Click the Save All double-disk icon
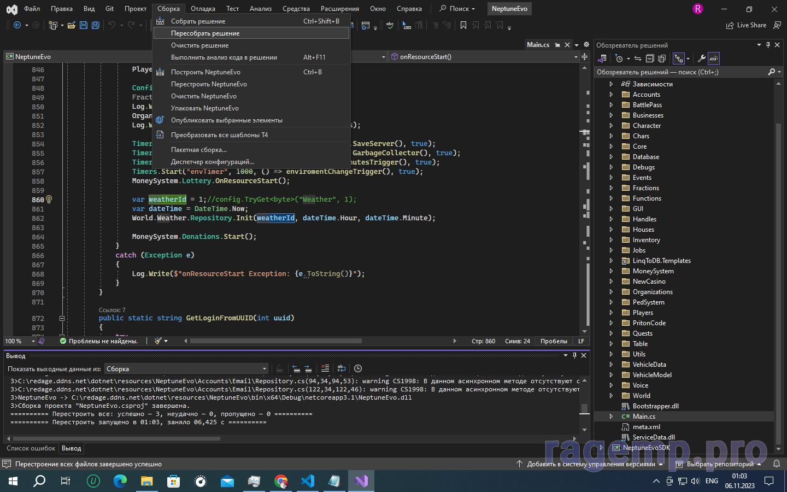Viewport: 787px width, 492px height. (x=96, y=25)
